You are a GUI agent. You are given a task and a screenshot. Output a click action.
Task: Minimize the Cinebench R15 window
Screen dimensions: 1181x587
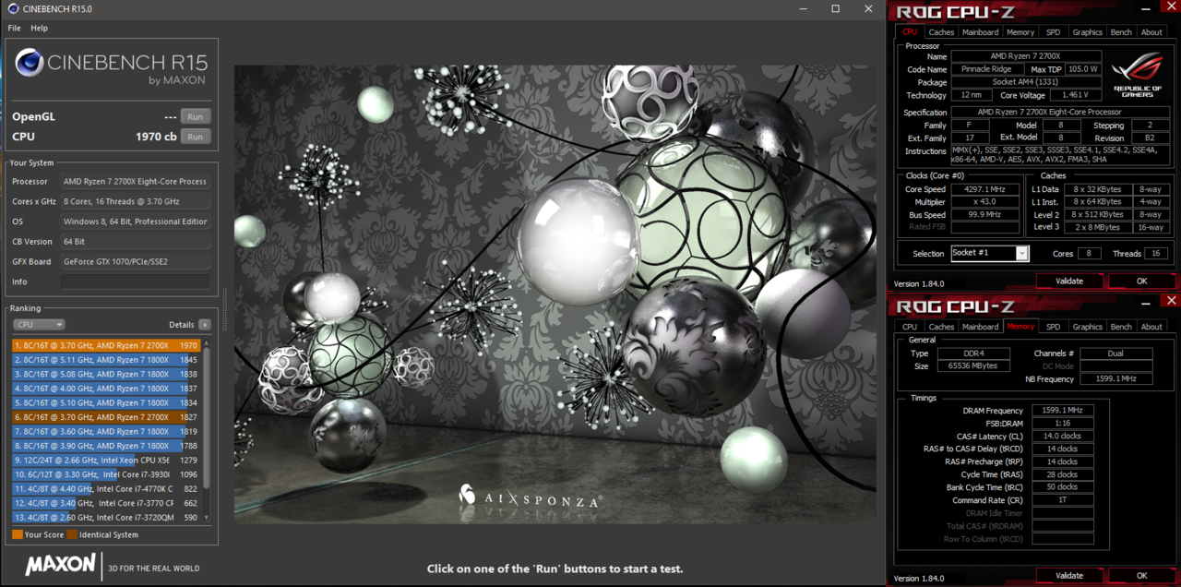[x=803, y=8]
